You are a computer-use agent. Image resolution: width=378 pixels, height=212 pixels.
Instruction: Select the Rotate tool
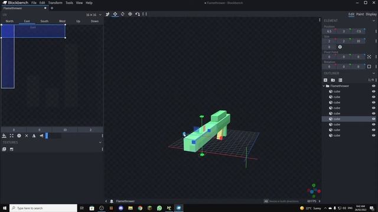point(123,14)
